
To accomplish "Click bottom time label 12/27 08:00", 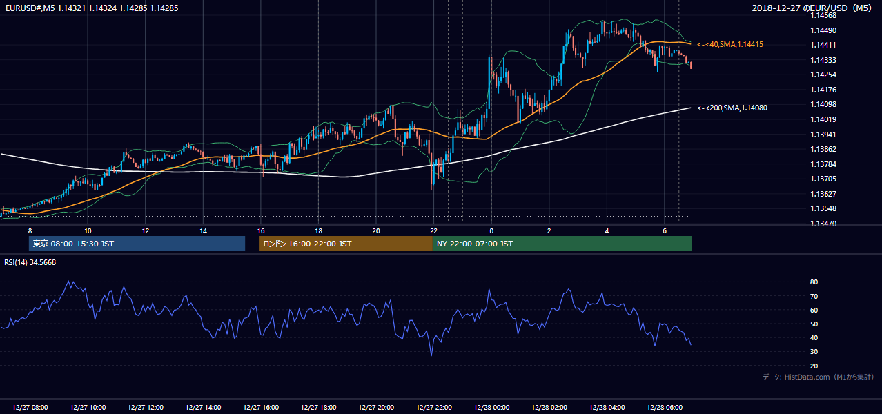I will click(x=30, y=408).
